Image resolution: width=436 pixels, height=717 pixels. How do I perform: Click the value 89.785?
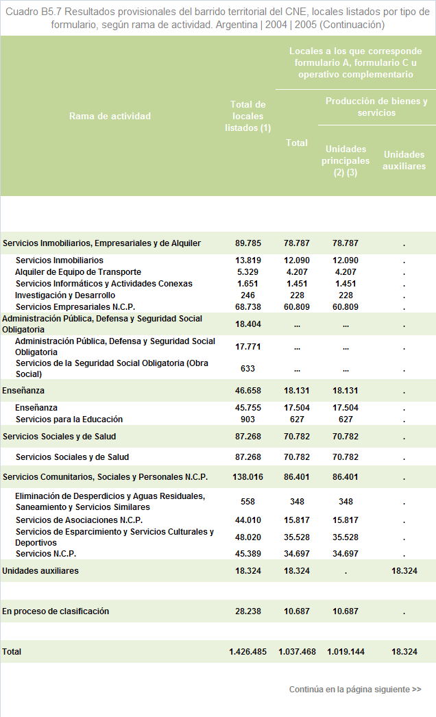[248, 243]
